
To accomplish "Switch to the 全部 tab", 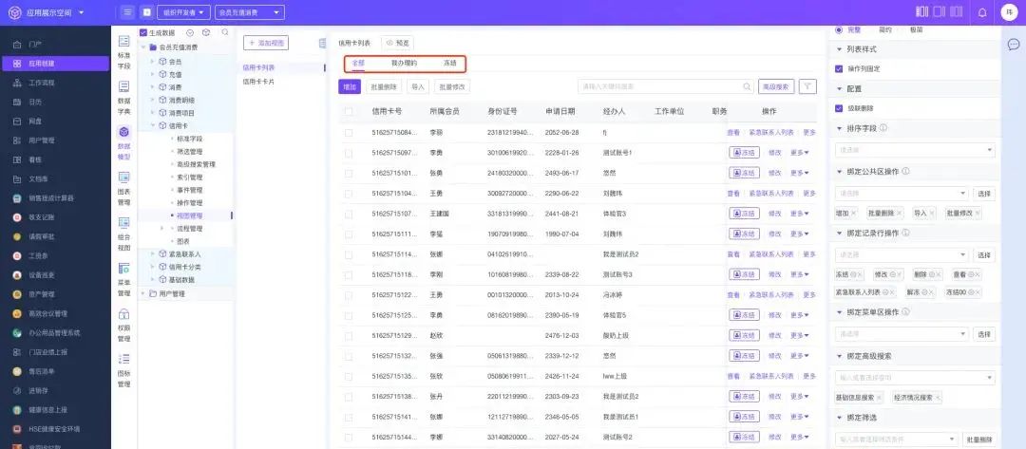I will pyautogui.click(x=358, y=64).
